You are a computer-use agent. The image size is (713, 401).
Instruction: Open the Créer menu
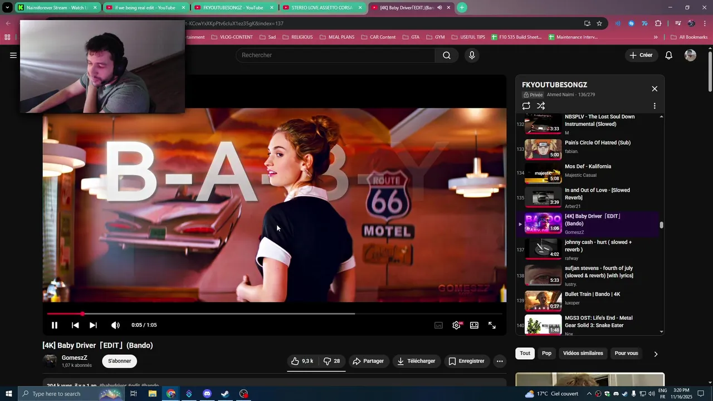(x=641, y=55)
